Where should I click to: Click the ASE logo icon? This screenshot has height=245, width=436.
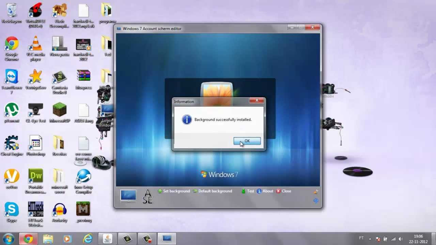click(x=147, y=197)
